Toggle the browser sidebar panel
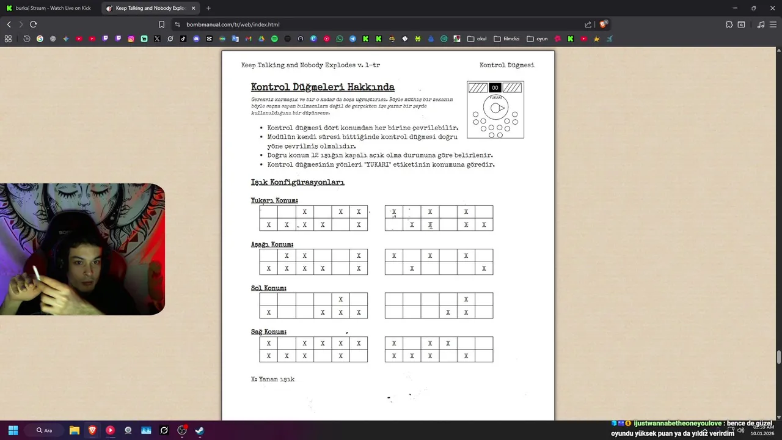The width and height of the screenshot is (782, 440). coord(741,24)
